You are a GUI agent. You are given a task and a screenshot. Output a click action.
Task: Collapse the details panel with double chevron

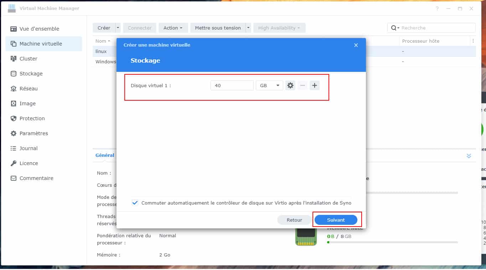tap(469, 156)
